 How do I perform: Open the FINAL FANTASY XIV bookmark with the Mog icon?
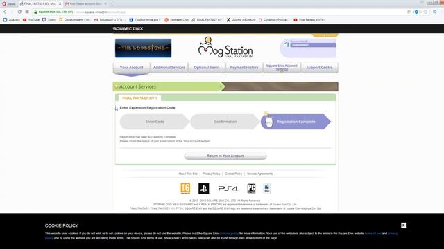click(x=207, y=20)
